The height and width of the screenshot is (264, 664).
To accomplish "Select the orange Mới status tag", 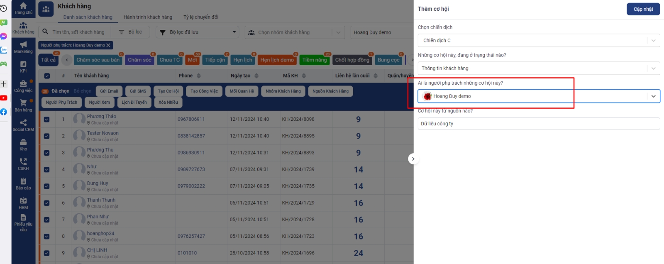I will (x=192, y=60).
